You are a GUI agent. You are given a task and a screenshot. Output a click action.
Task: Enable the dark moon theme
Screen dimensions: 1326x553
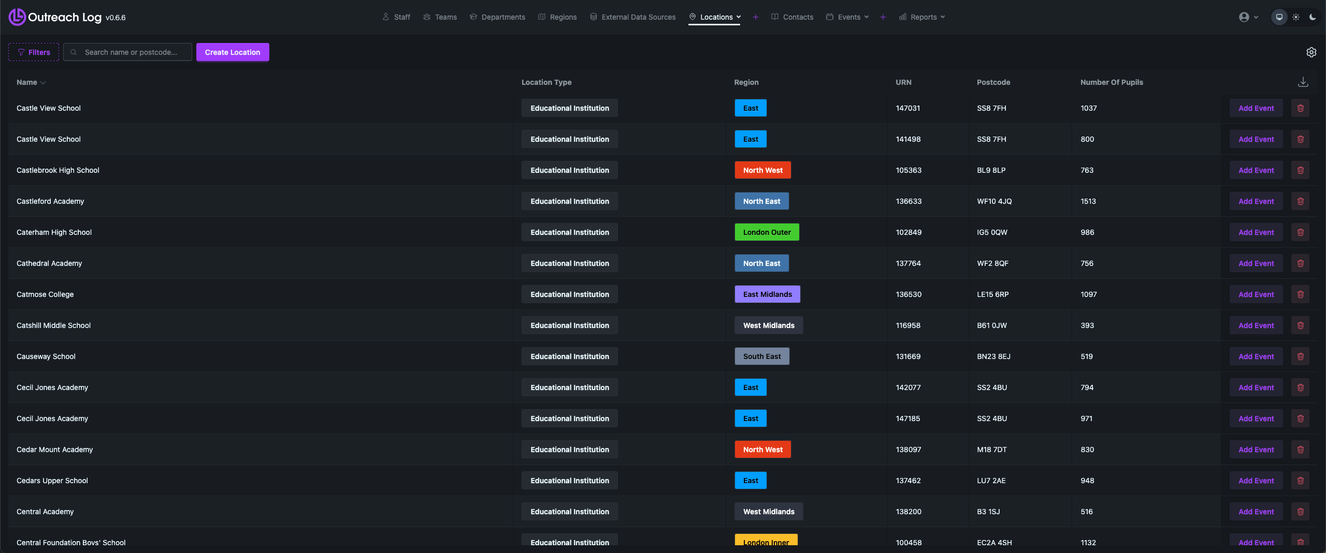pyautogui.click(x=1312, y=17)
